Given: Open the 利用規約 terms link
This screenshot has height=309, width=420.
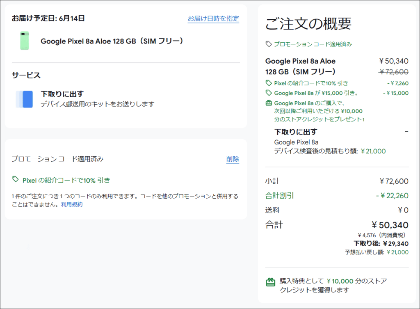Looking at the screenshot, I should 72,204.
